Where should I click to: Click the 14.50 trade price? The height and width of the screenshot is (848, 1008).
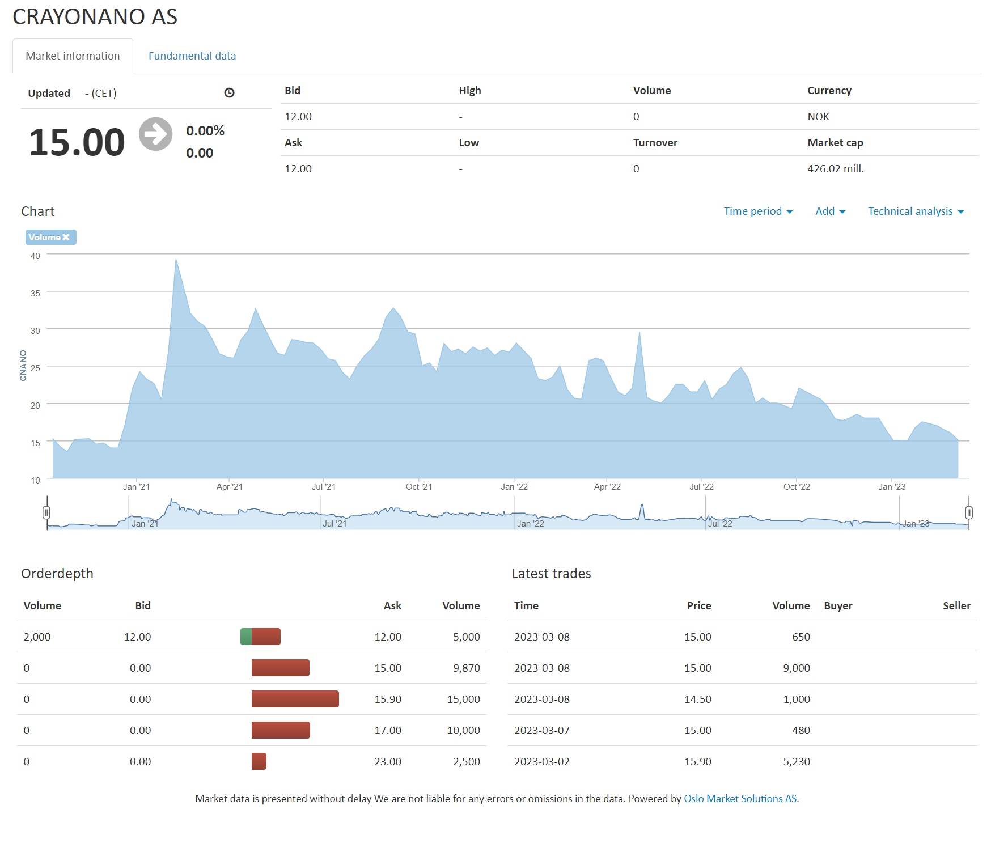[697, 699]
